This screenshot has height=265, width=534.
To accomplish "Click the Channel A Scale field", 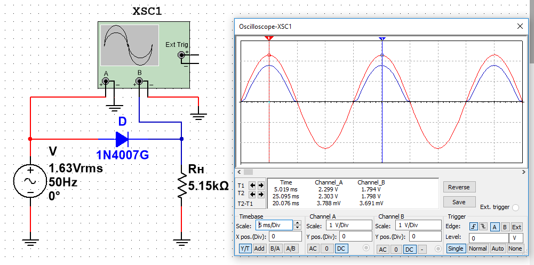I will (x=349, y=225).
